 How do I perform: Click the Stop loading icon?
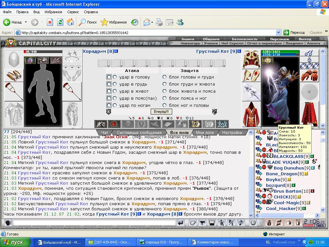point(50,22)
